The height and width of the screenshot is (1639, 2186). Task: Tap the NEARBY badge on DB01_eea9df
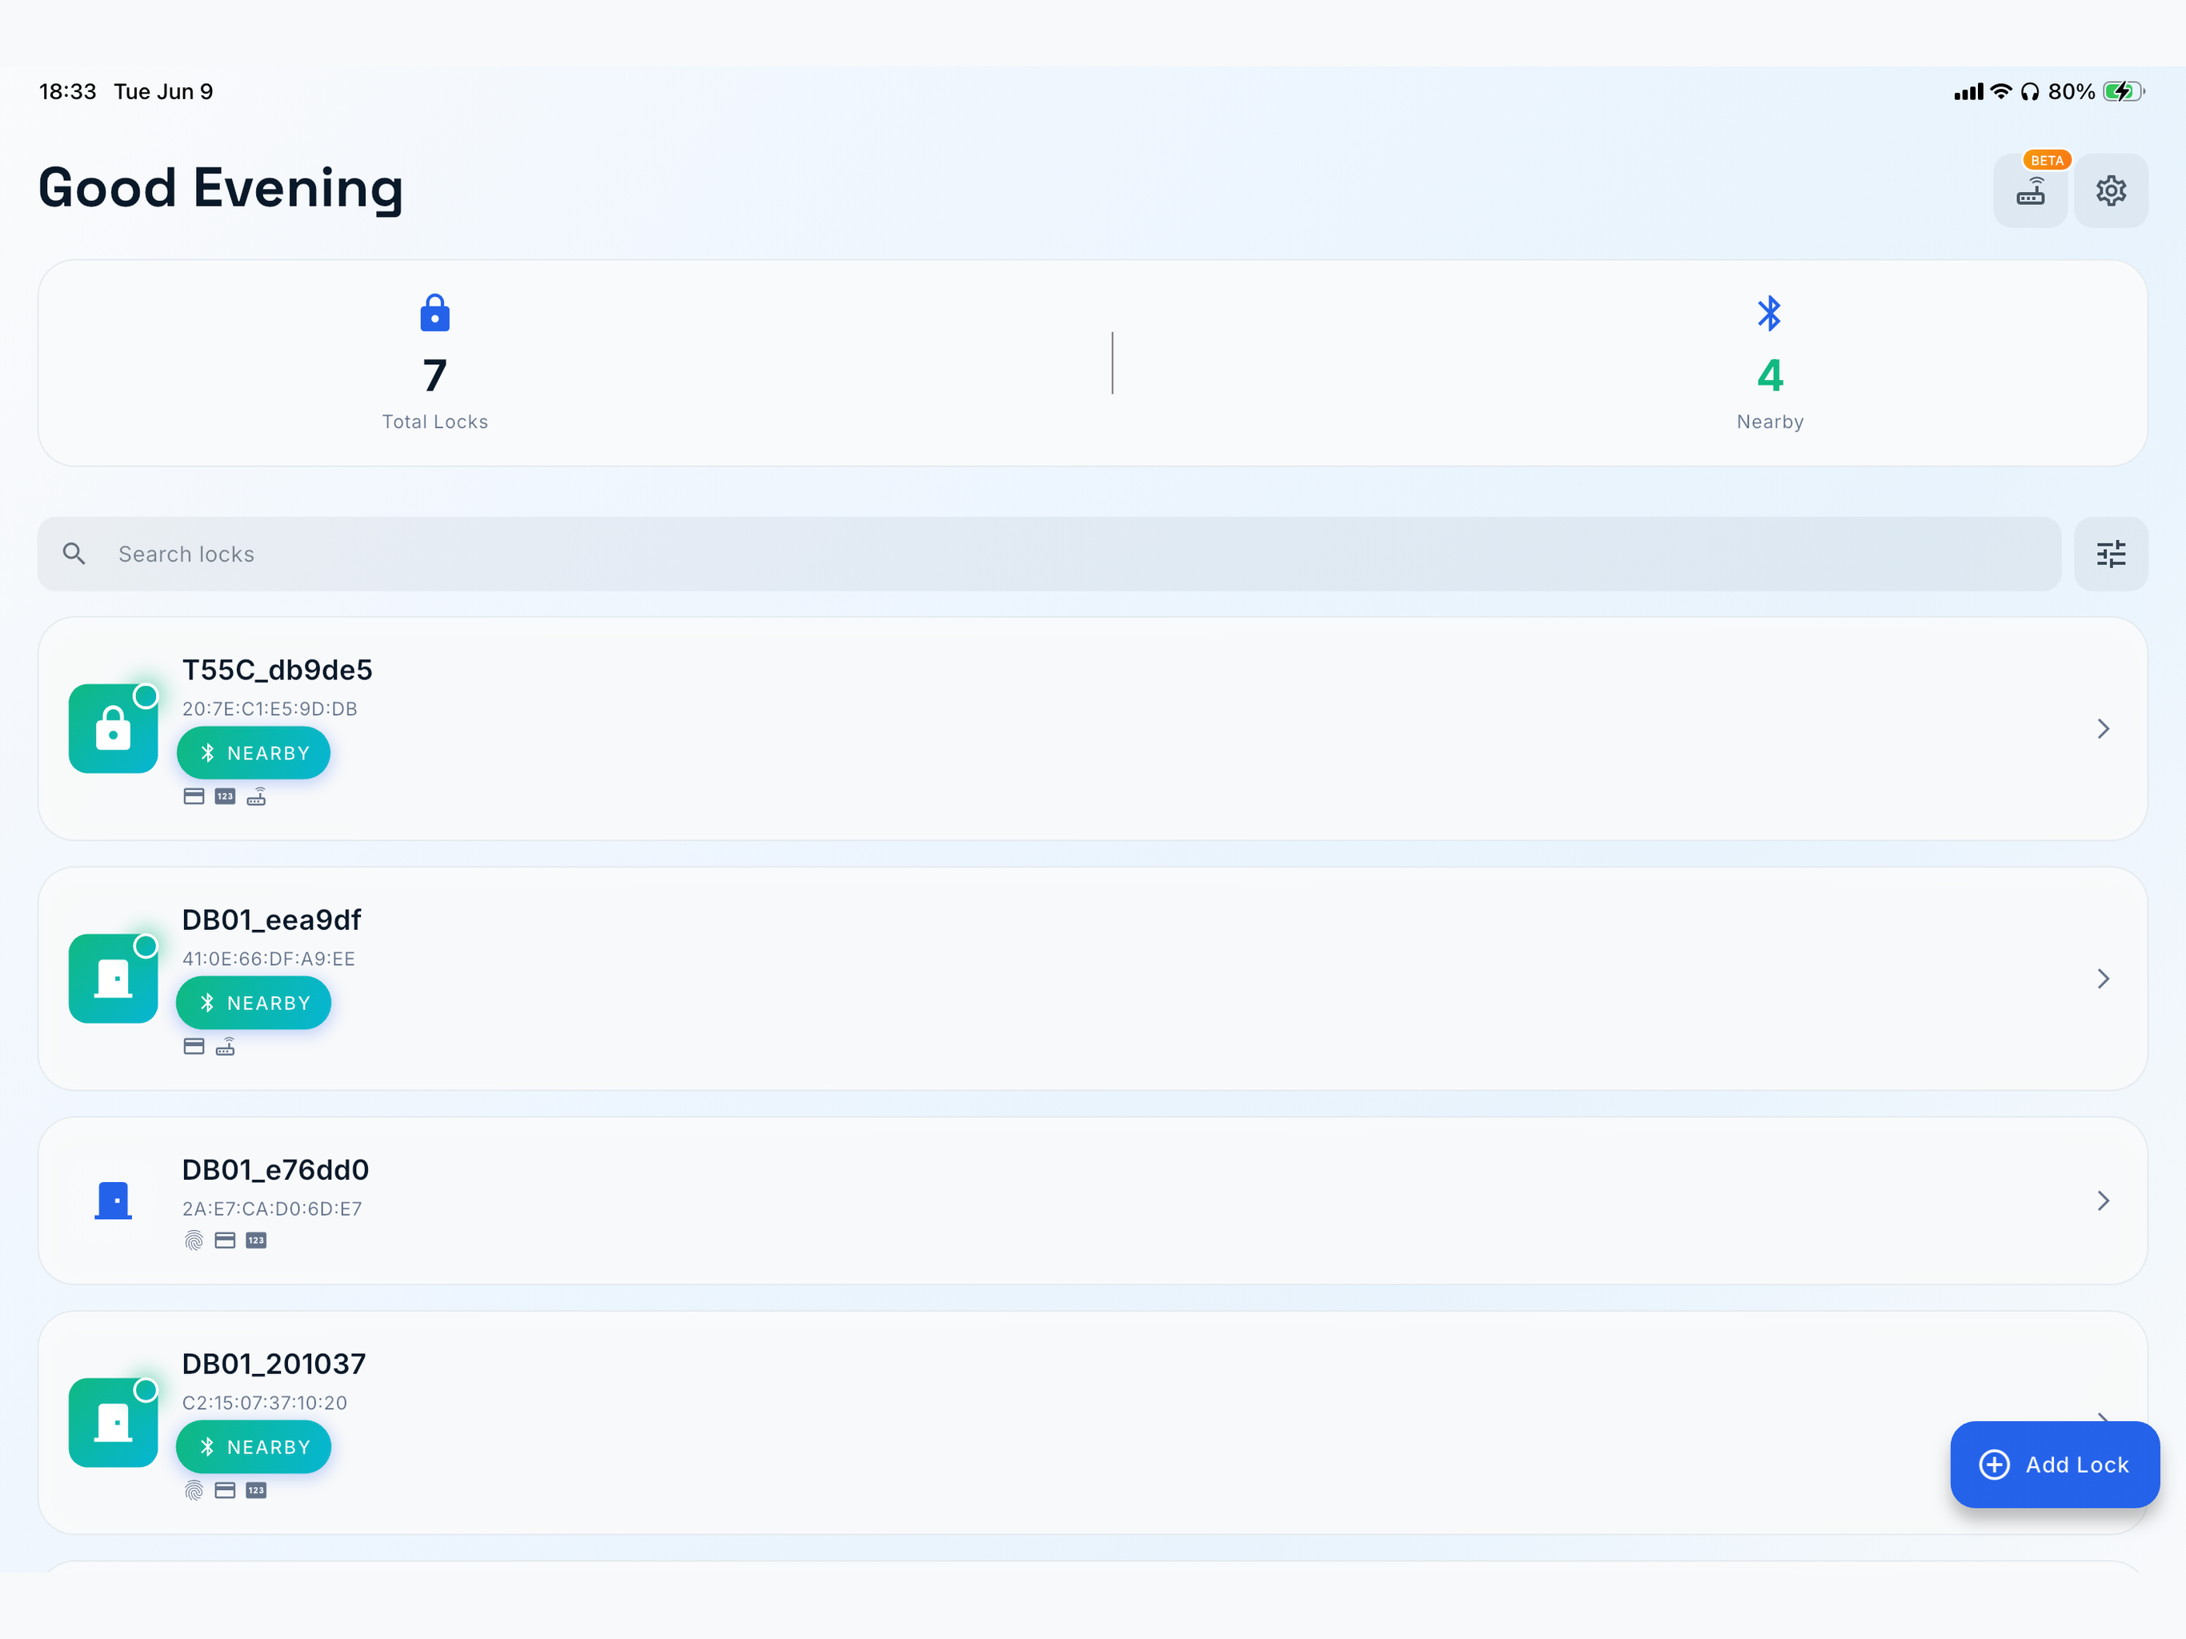coord(254,1004)
